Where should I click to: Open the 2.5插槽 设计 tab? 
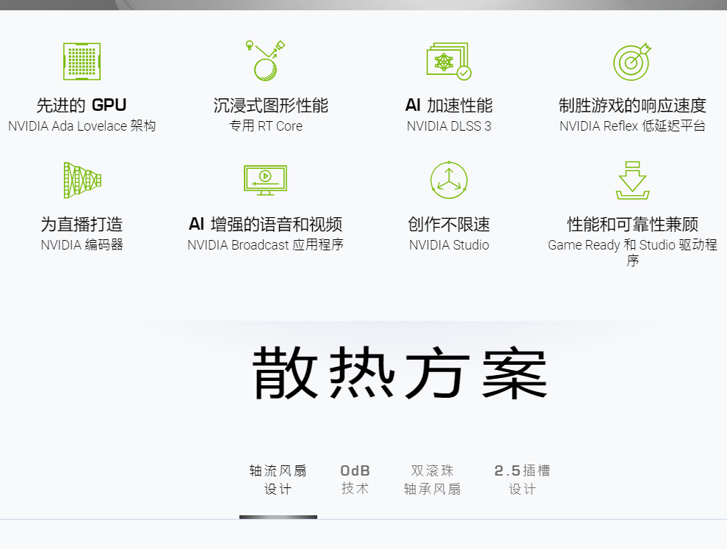tap(522, 479)
